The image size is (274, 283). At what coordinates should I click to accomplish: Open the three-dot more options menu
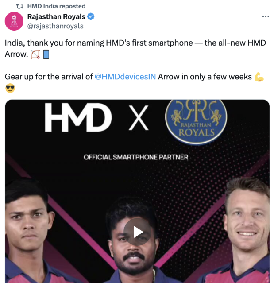click(x=266, y=16)
